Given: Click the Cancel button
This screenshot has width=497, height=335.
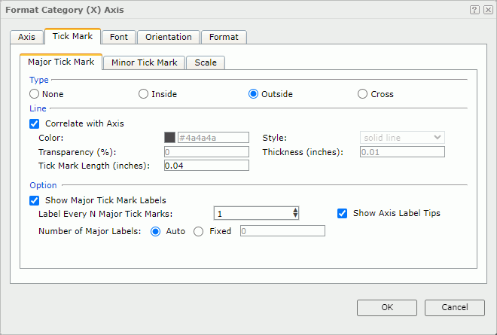Looking at the screenshot, I should point(455,308).
